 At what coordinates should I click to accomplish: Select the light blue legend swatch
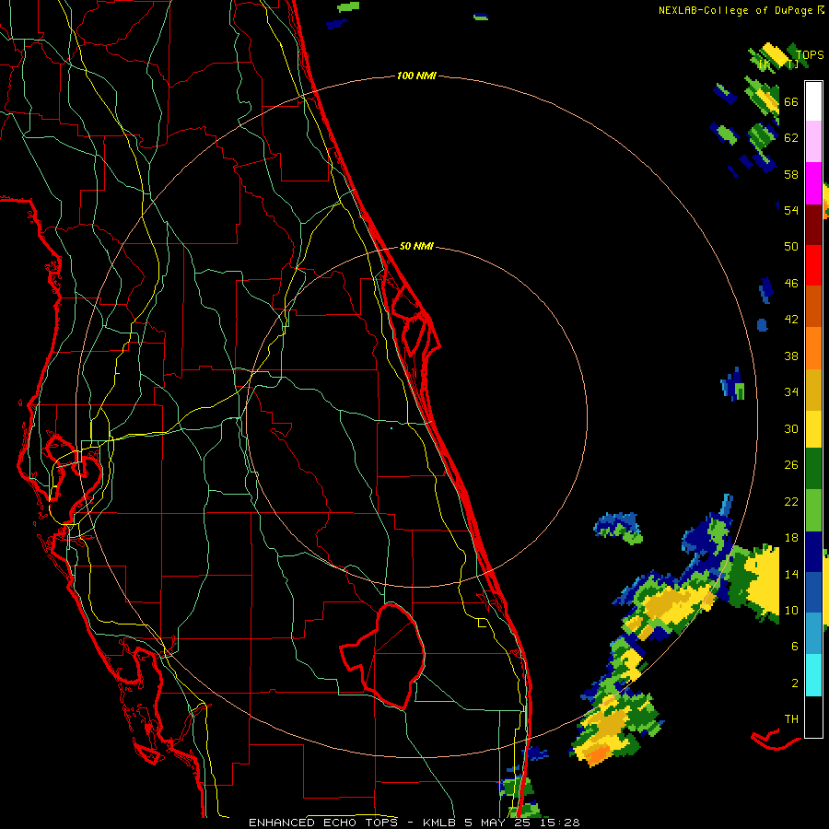pyautogui.click(x=813, y=633)
